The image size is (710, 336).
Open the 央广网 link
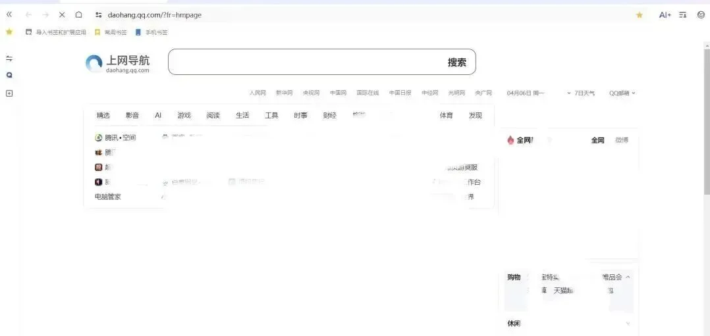(483, 93)
